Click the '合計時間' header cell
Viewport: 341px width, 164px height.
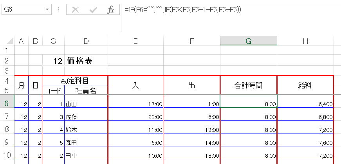click(249, 85)
